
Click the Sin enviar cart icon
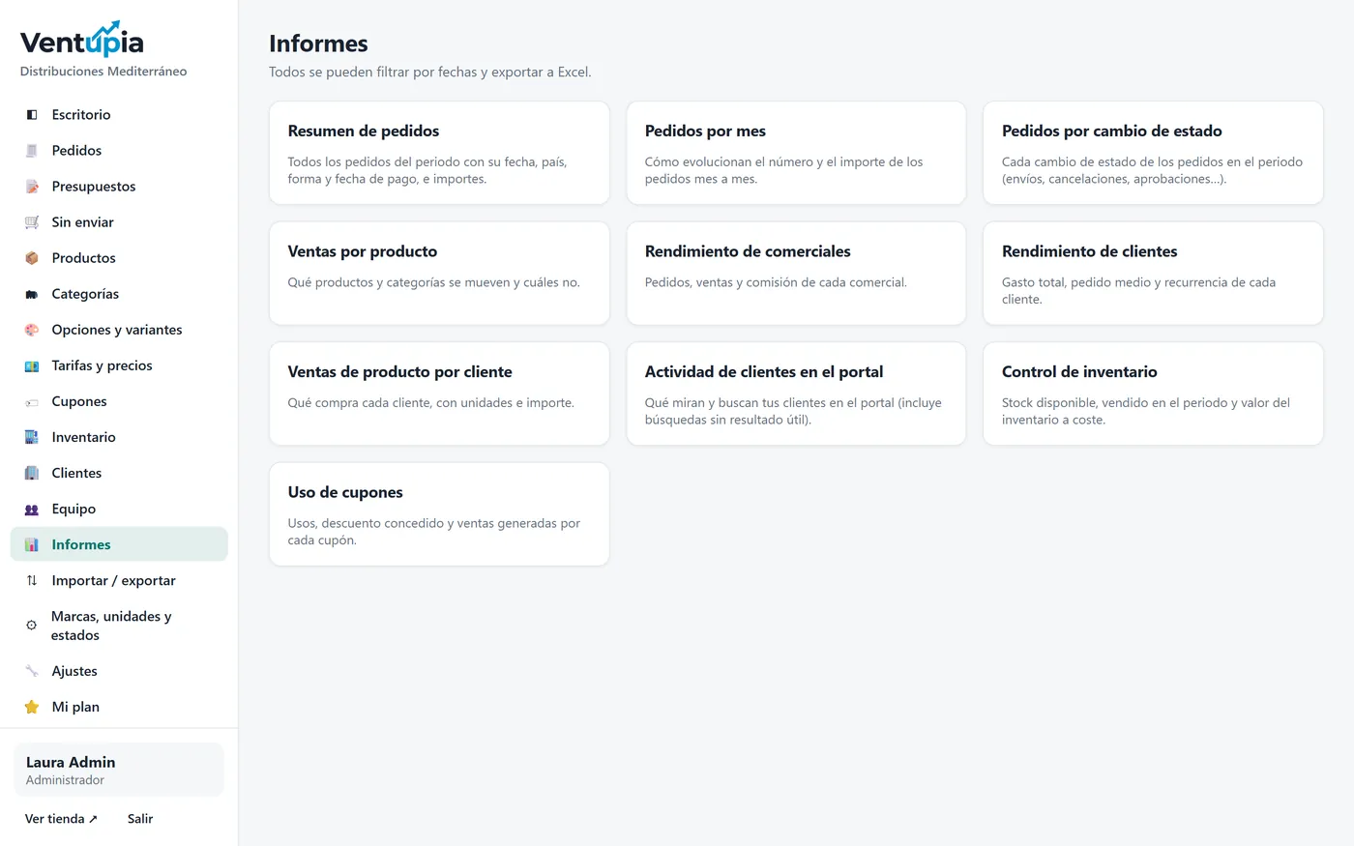coord(32,222)
